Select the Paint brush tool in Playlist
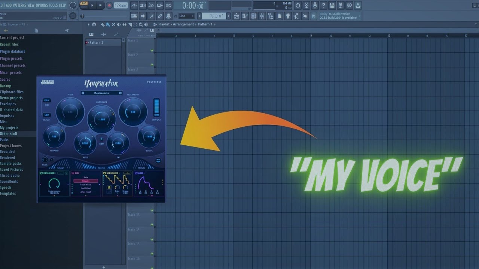479x269 pixels. (108, 24)
